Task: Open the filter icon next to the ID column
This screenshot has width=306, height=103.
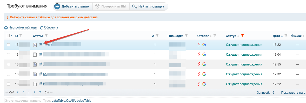Action: [x=21, y=35]
